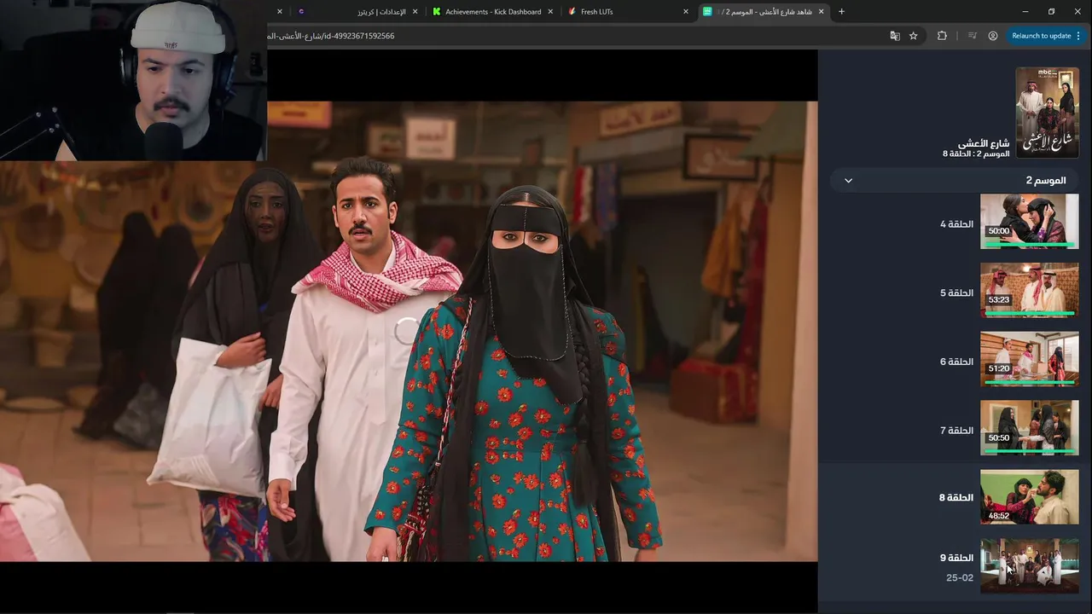Viewport: 1092px width, 614px height.
Task: Click the الحلقة 5 label text
Action: tap(956, 293)
